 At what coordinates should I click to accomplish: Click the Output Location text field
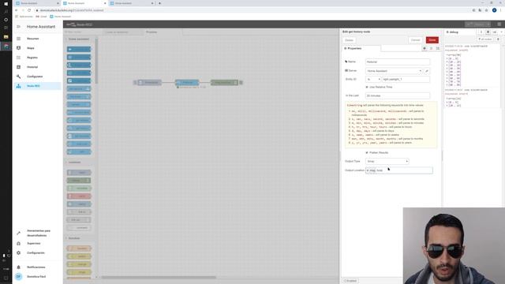click(404, 170)
